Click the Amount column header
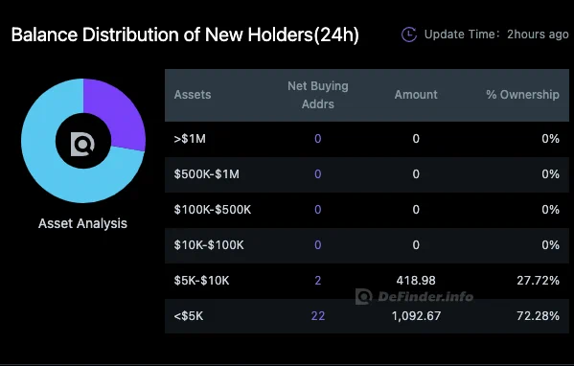This screenshot has height=366, width=574. click(416, 95)
